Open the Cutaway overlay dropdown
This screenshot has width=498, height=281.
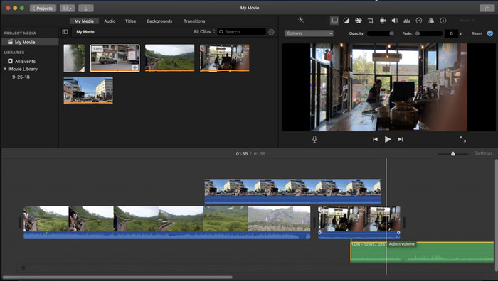(x=309, y=33)
